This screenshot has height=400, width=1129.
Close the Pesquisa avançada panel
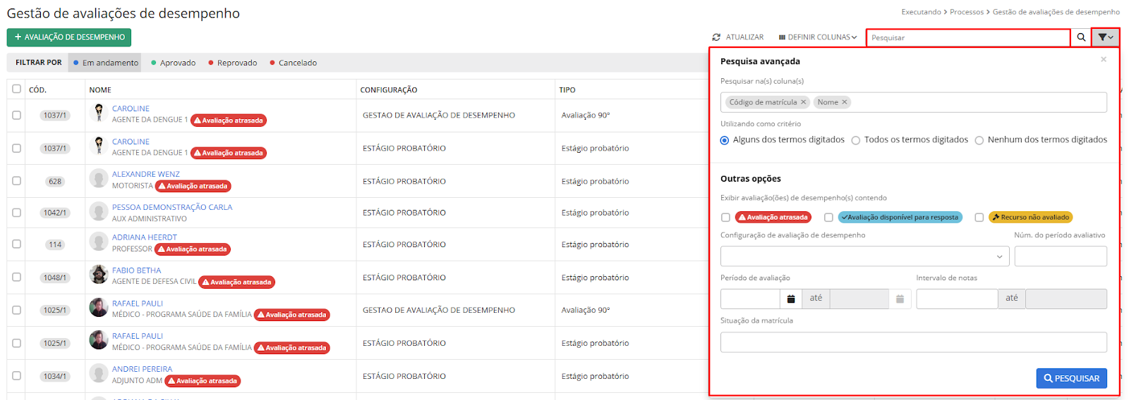[x=1103, y=60]
